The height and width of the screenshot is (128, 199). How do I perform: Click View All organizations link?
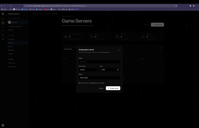(x=11, y=30)
